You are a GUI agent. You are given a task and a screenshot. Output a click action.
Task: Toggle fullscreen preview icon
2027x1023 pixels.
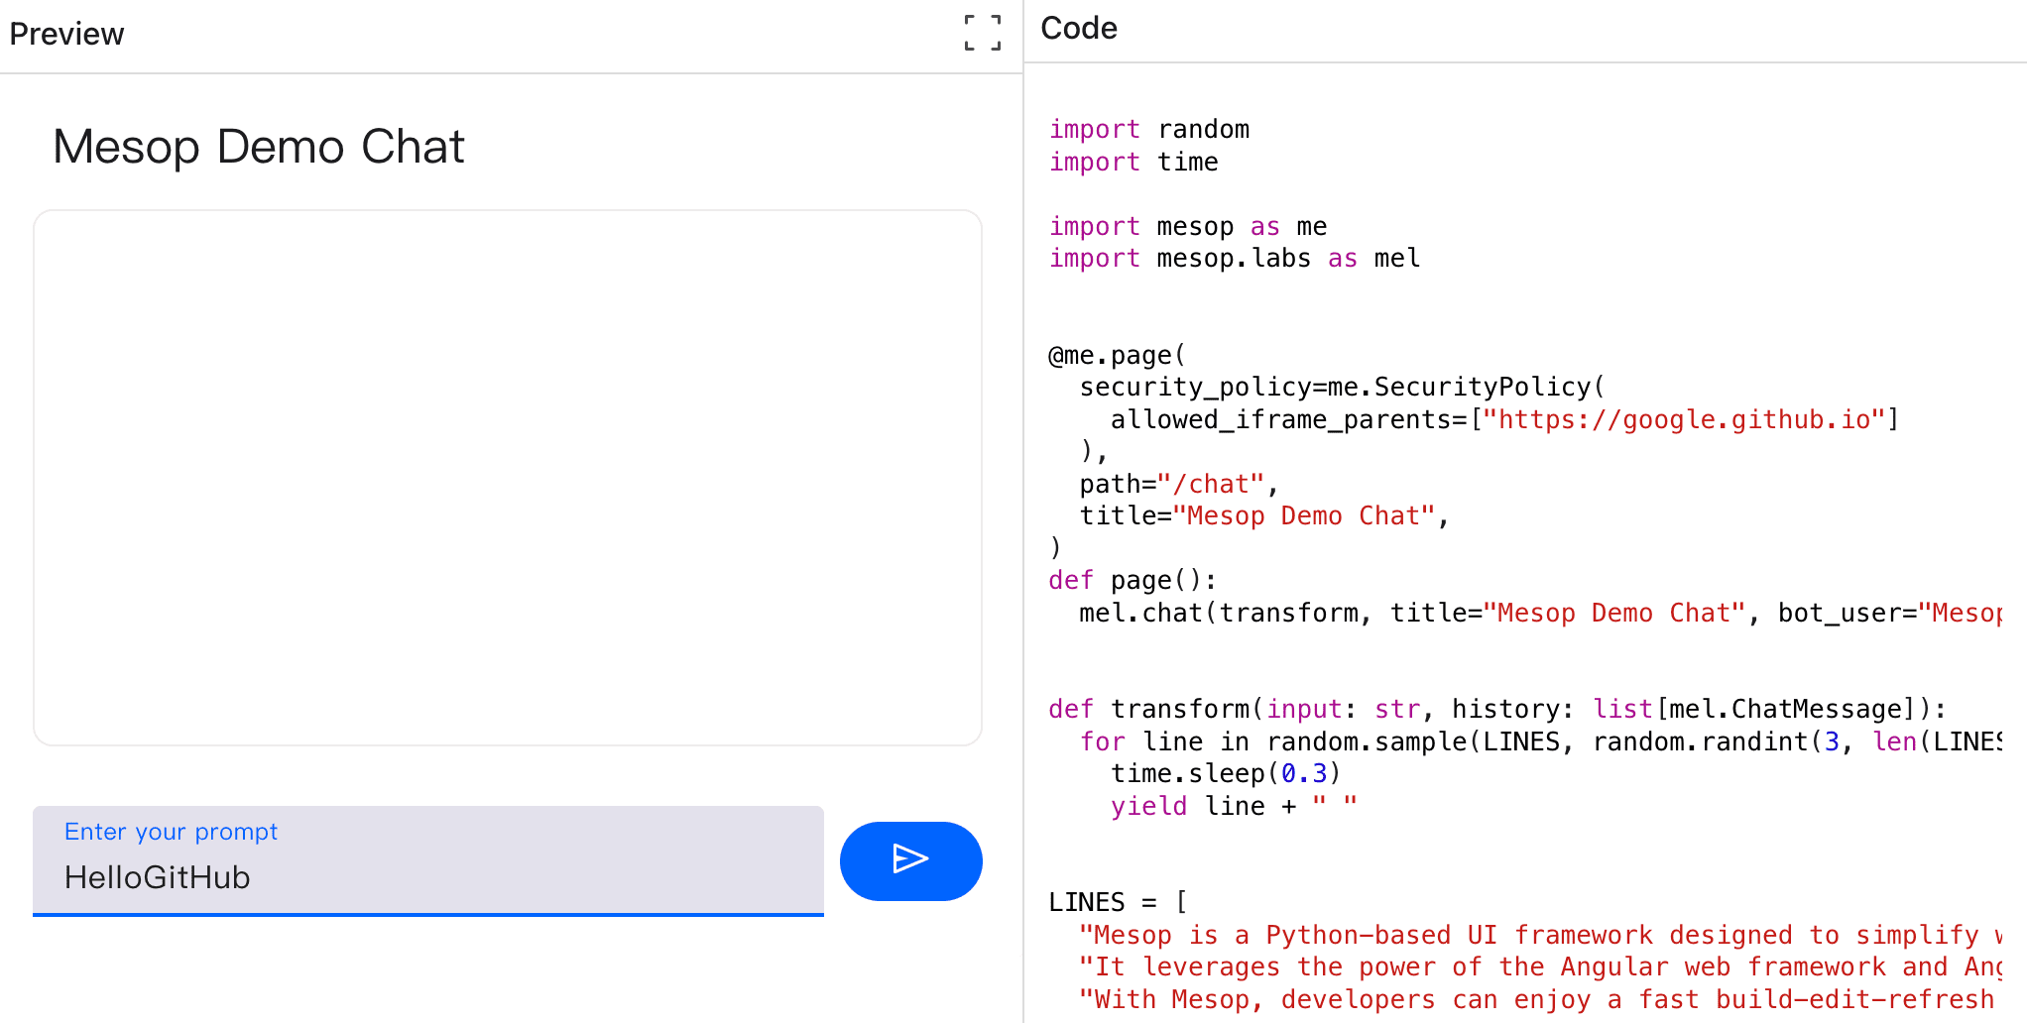pyautogui.click(x=983, y=33)
